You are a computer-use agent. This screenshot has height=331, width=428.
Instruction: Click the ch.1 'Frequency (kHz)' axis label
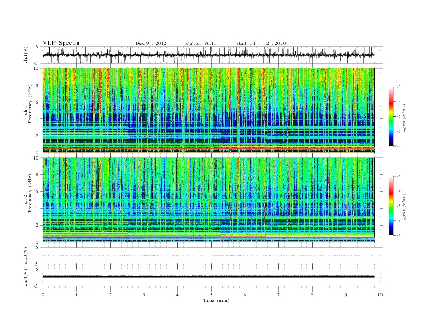click(x=30, y=103)
